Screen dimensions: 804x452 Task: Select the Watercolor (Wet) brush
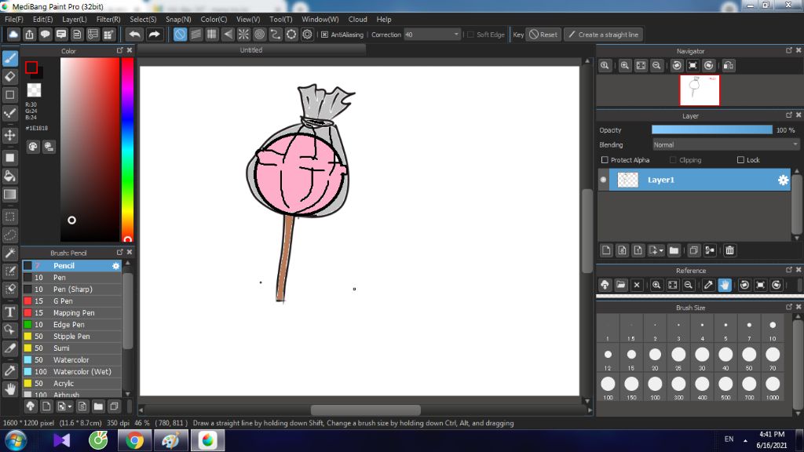coord(71,371)
